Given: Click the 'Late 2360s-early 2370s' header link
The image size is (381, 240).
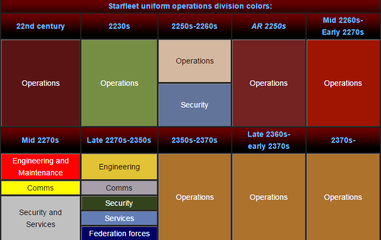Looking at the screenshot, I should (269, 140).
